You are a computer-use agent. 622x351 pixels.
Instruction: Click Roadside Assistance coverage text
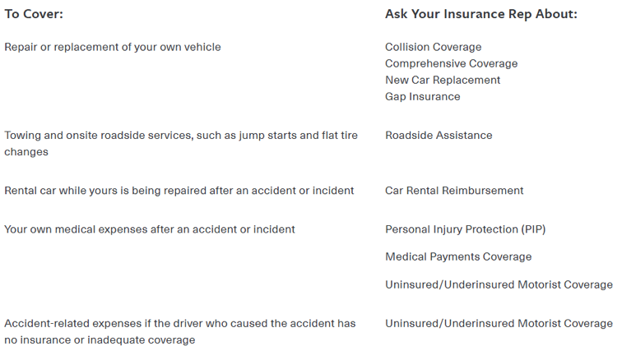[439, 135]
